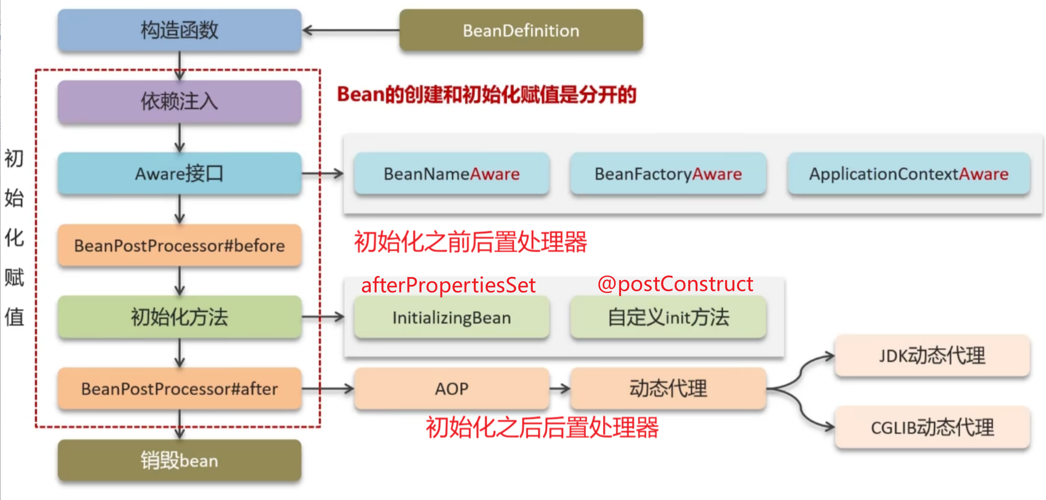1046x500 pixels.
Task: Click the AOP box
Action: 452,389
